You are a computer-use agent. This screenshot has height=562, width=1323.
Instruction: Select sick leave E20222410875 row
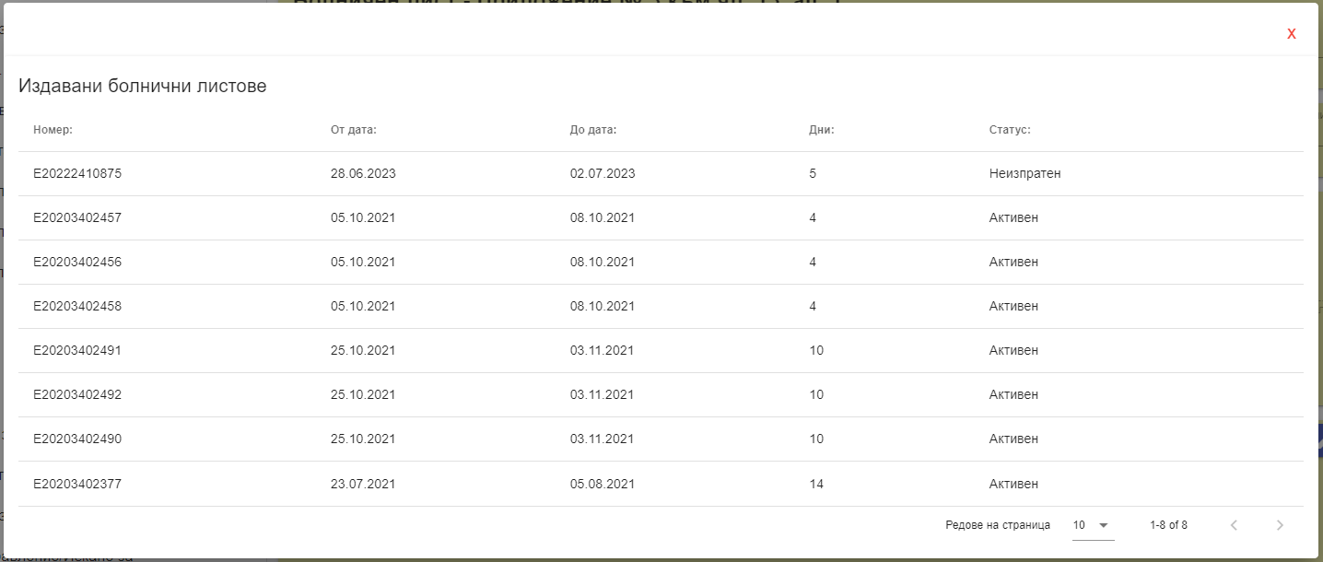tap(661, 173)
